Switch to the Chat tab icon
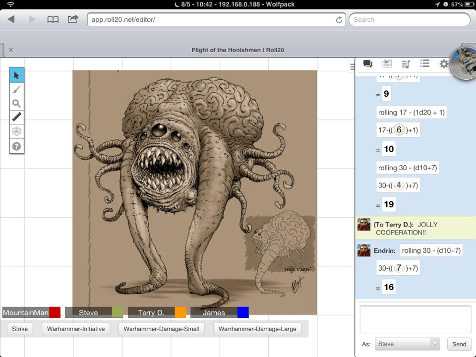 pyautogui.click(x=367, y=64)
